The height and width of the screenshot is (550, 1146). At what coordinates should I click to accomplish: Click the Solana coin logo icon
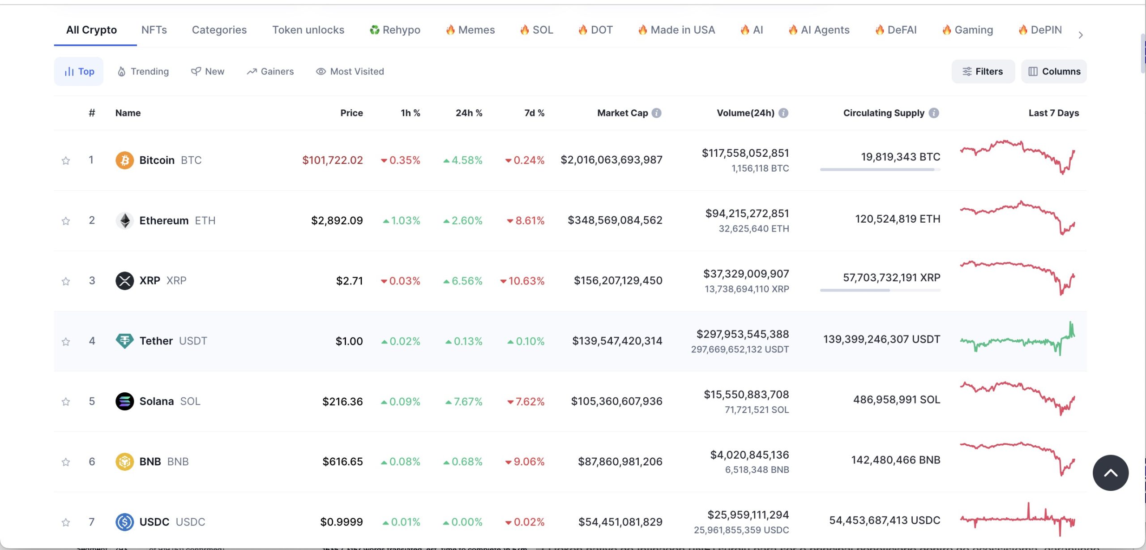coord(124,401)
